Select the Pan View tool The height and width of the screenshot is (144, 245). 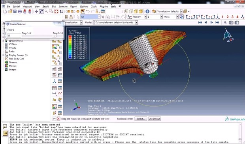pyautogui.click(x=36, y=11)
